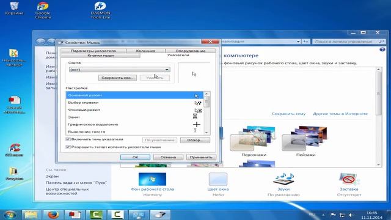Click the pointer list scroll-down arrow
Viewport: 391px width, 220px height.
(206, 133)
